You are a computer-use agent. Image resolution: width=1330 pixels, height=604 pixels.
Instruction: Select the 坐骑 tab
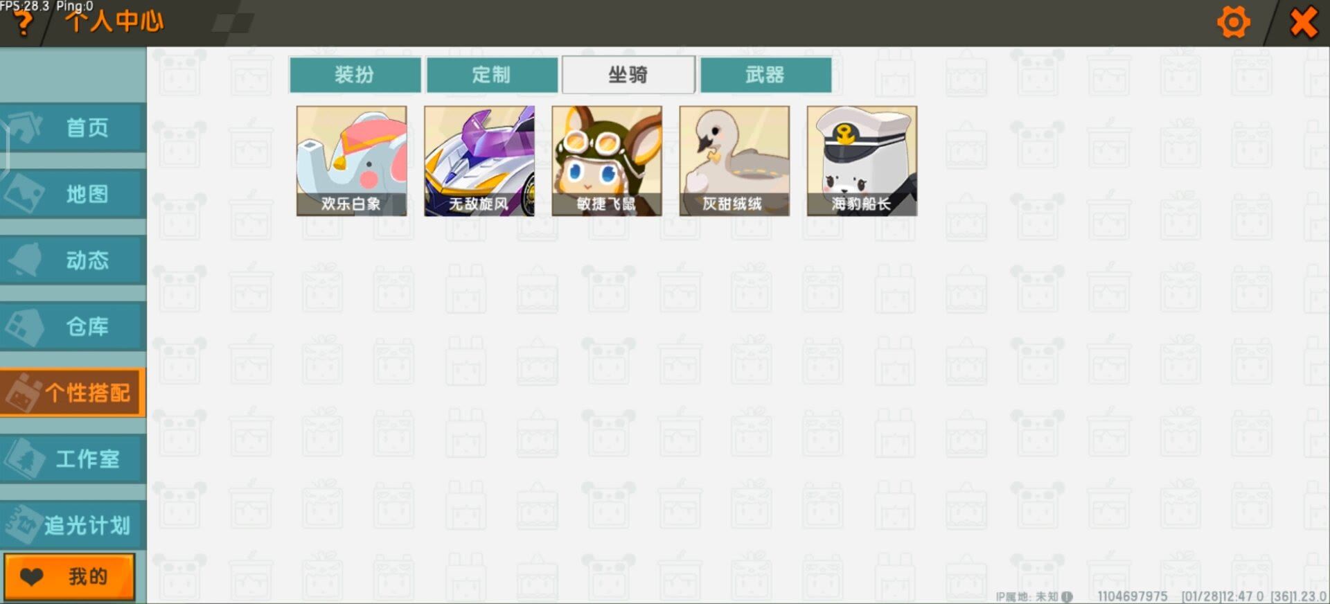pyautogui.click(x=628, y=75)
